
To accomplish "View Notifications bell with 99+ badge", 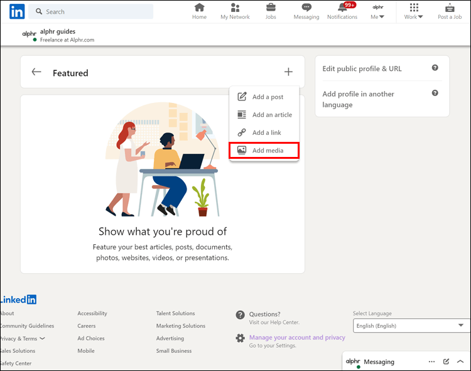I will (x=342, y=11).
